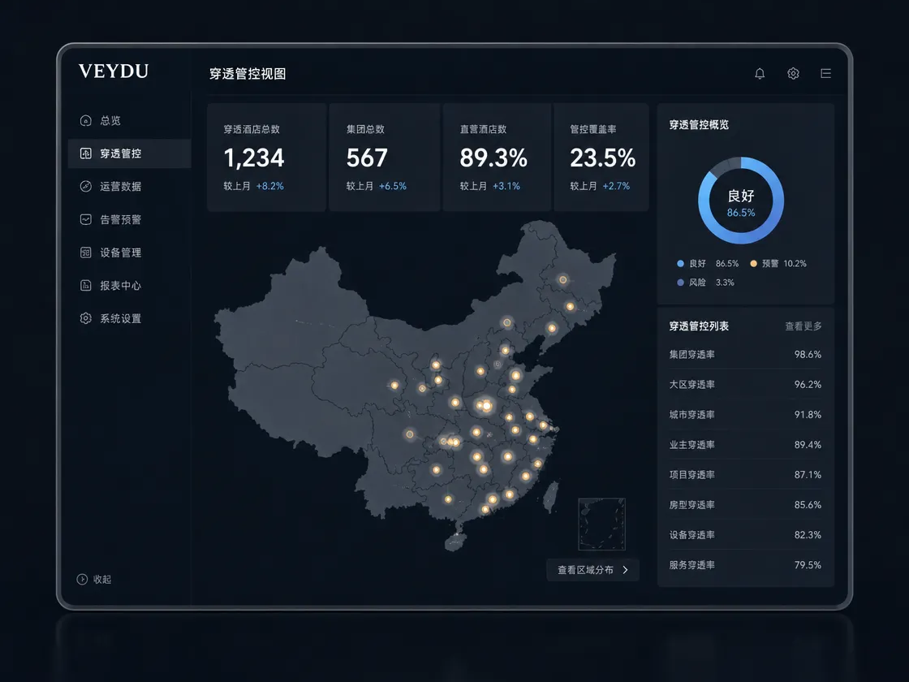Click the 总览 home icon in sidebar
Screen dimensions: 909x682
click(x=86, y=121)
